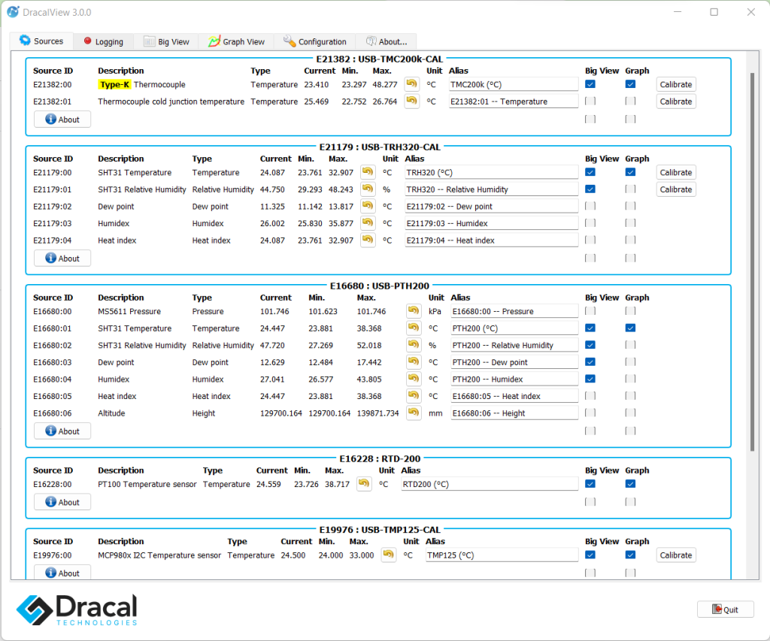This screenshot has height=641, width=770.
Task: Uncheck Big View for TMC200k (°C)
Action: (590, 84)
